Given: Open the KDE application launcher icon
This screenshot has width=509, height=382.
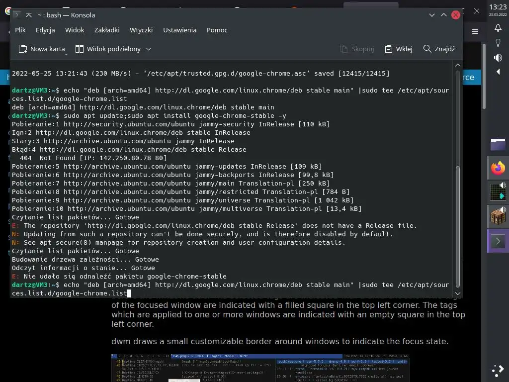Looking at the screenshot, I should (498, 370).
